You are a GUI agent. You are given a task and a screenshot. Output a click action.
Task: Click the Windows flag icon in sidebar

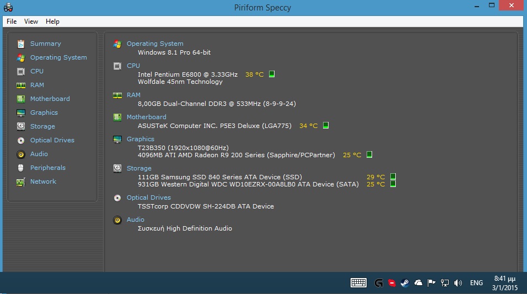(21, 57)
